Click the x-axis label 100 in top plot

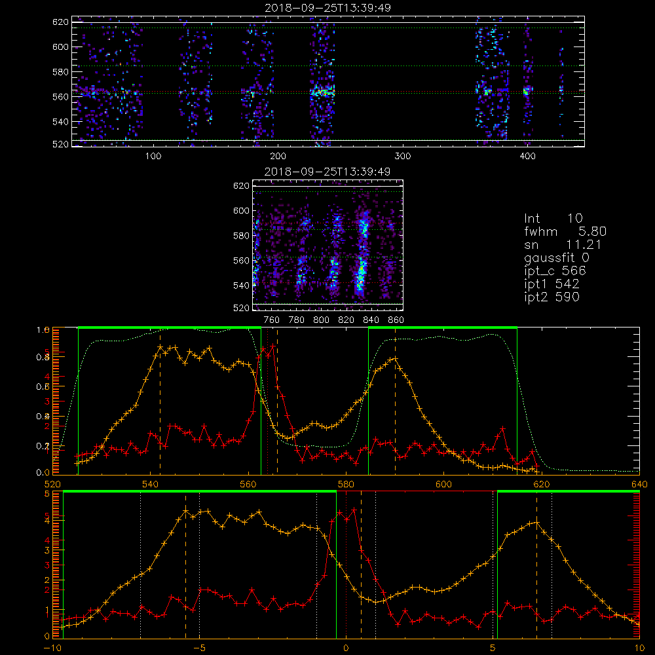(153, 157)
